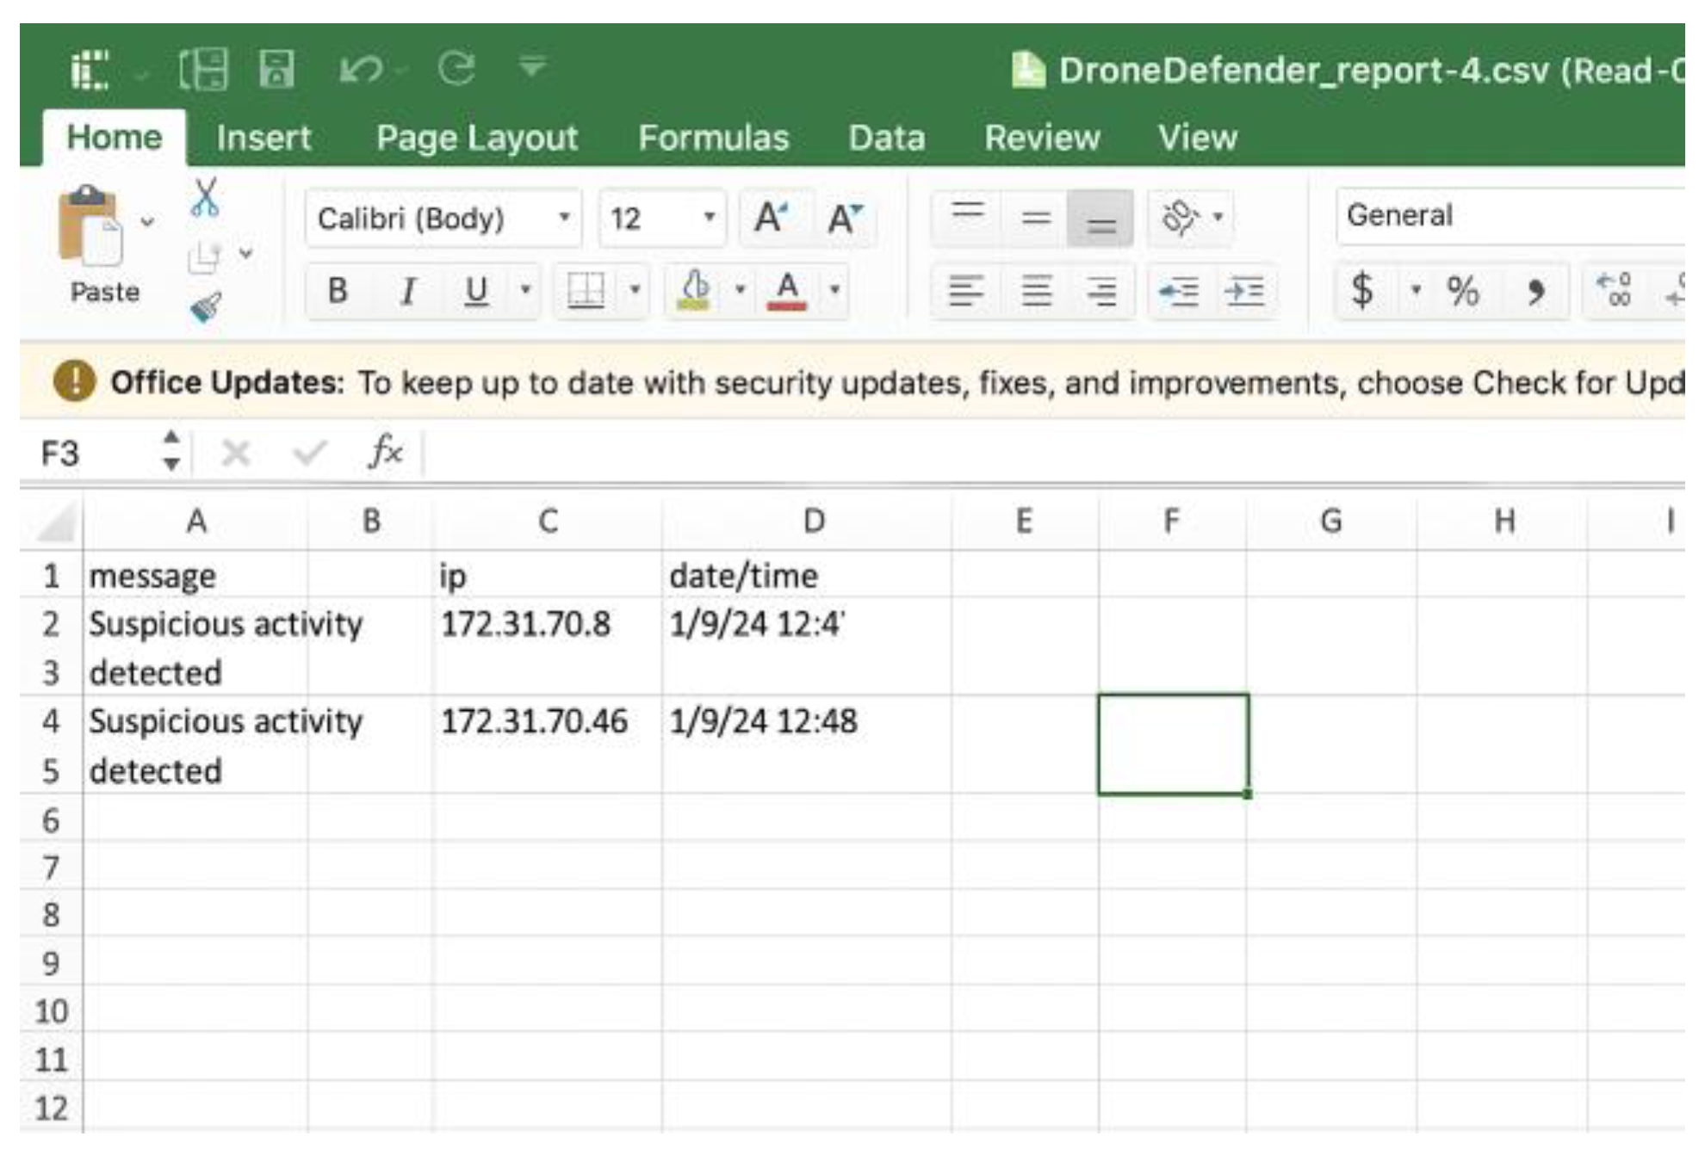Toggle Bold formatting
1705x1155 pixels.
[x=338, y=291]
